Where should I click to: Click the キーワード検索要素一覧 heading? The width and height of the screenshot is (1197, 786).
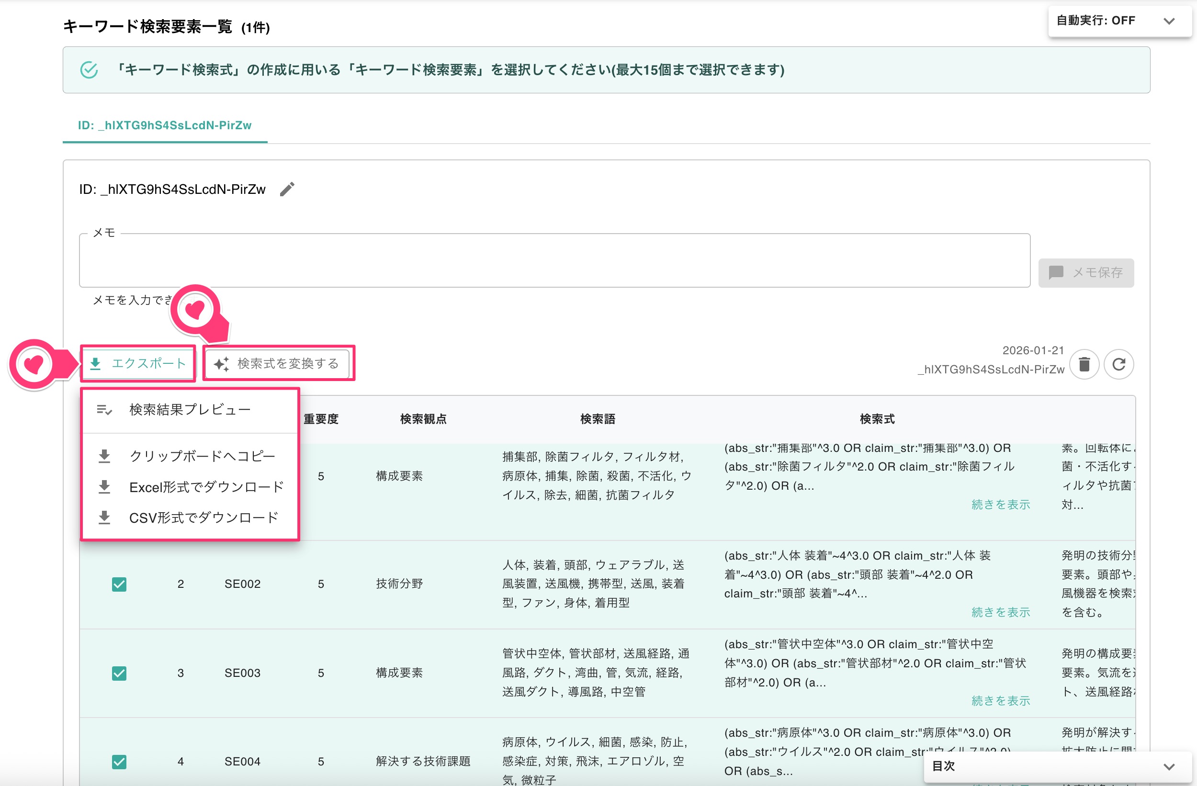(147, 26)
